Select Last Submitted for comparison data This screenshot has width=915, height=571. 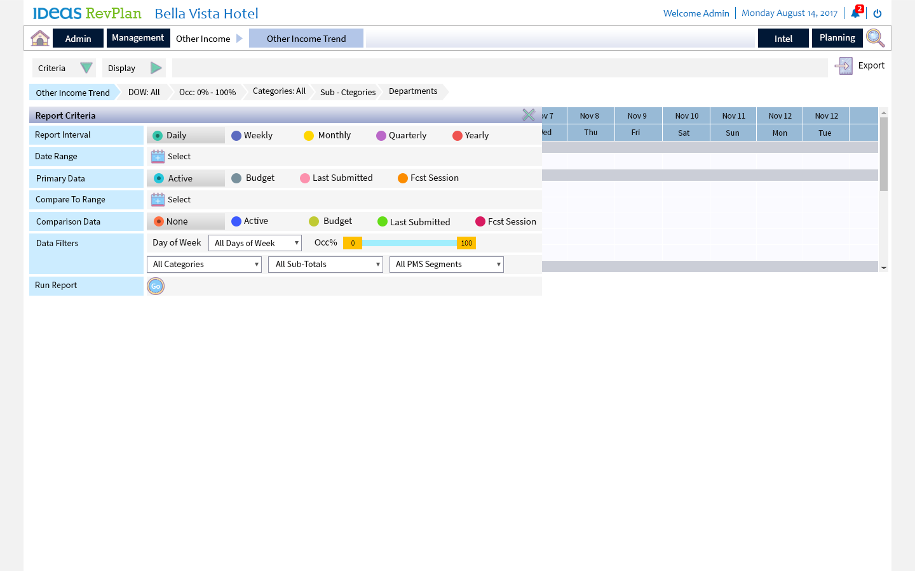(383, 222)
